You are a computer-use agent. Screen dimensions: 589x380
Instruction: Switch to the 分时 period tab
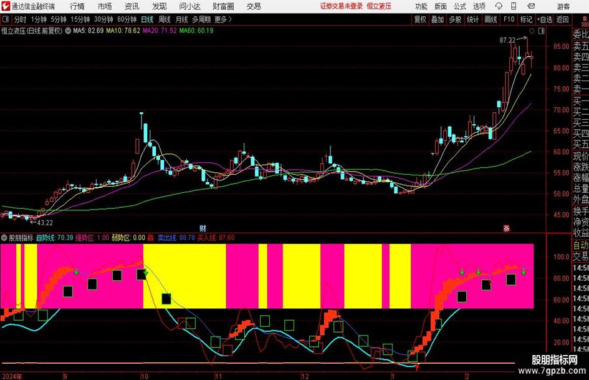point(20,19)
